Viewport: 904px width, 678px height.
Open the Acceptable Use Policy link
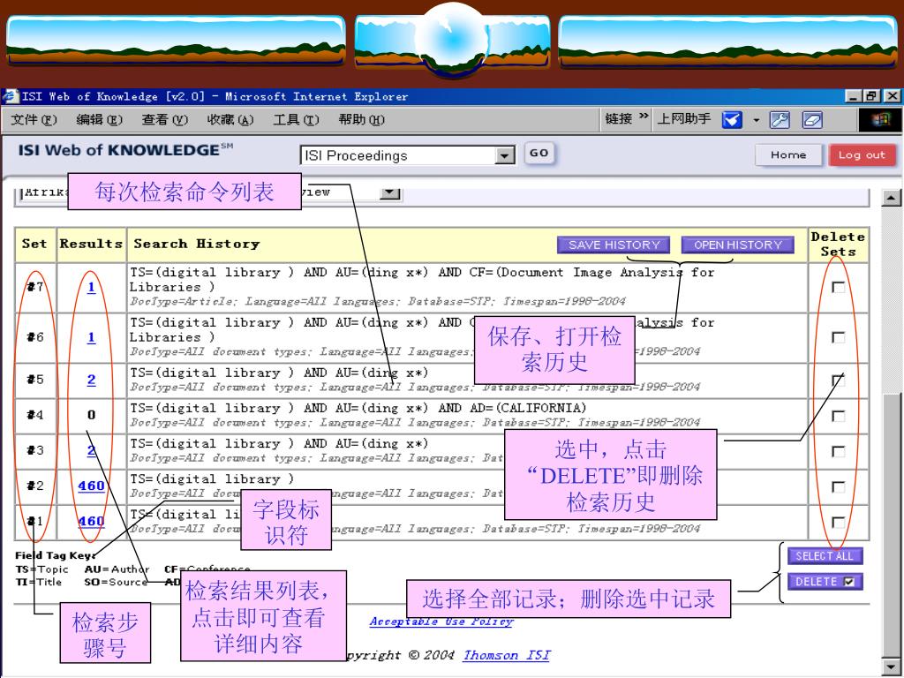[x=441, y=621]
